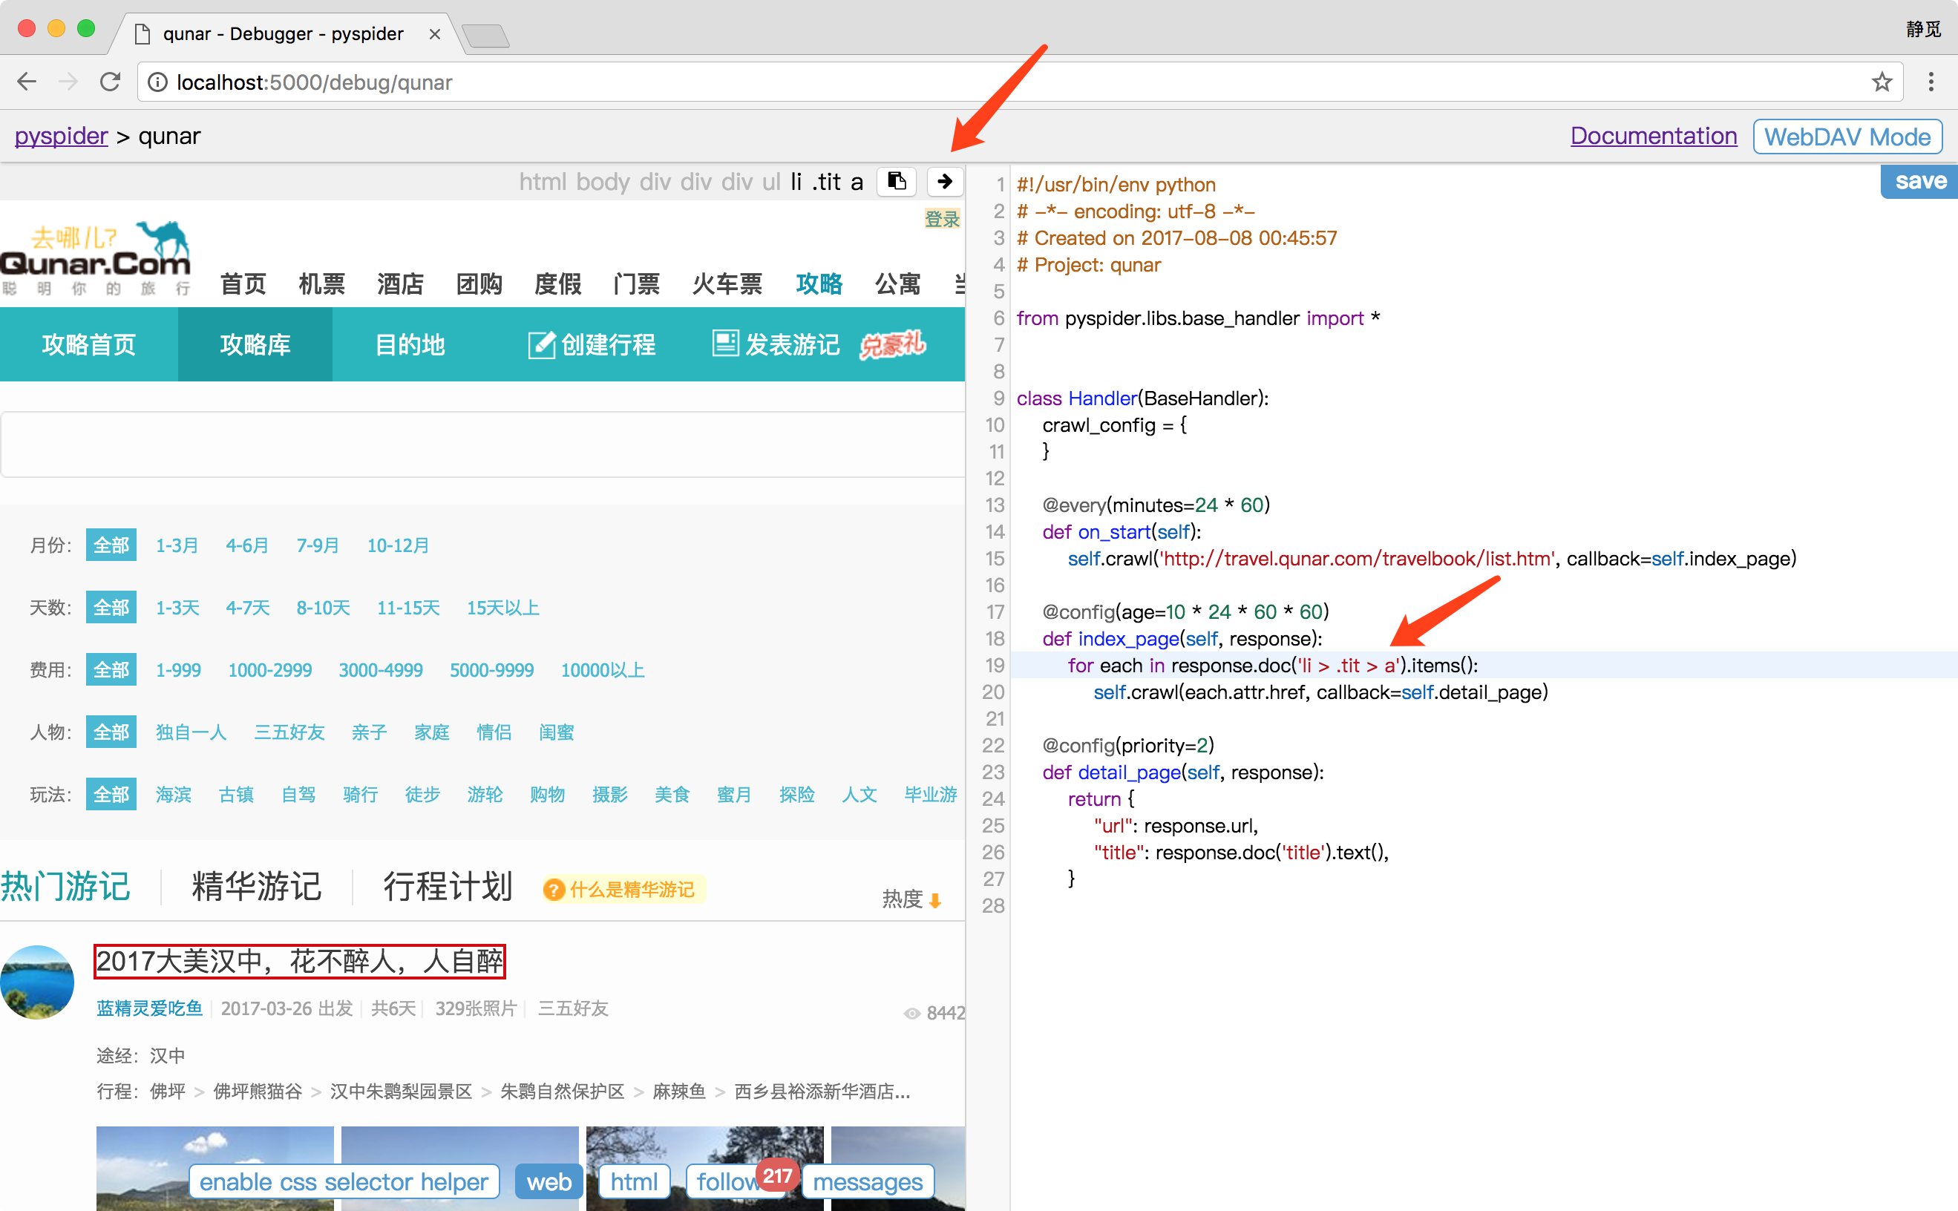Filter by duration 15天以上
The height and width of the screenshot is (1211, 1958).
point(503,608)
